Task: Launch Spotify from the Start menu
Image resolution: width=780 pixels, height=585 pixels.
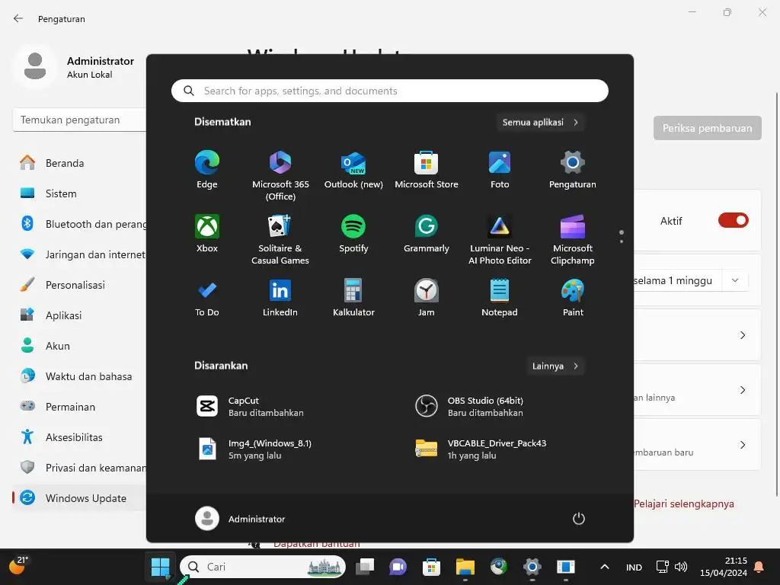Action: [353, 233]
